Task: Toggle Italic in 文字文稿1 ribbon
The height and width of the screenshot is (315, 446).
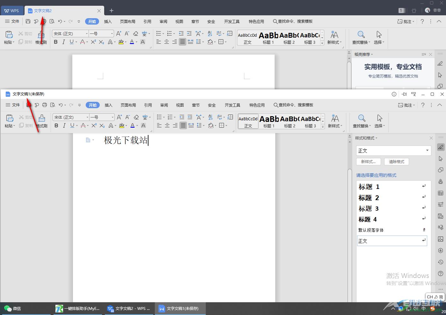Action: click(64, 125)
